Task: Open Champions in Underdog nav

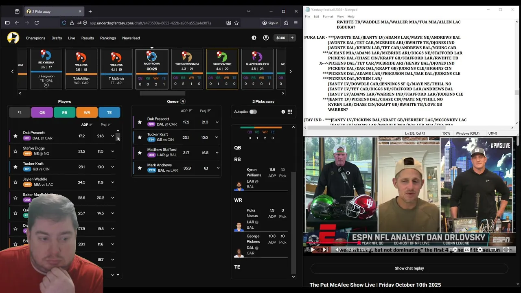Action: tap(35, 38)
